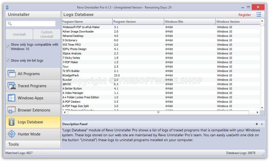Click the search magnifier icon
This screenshot has height=161, width=270.
[10, 24]
